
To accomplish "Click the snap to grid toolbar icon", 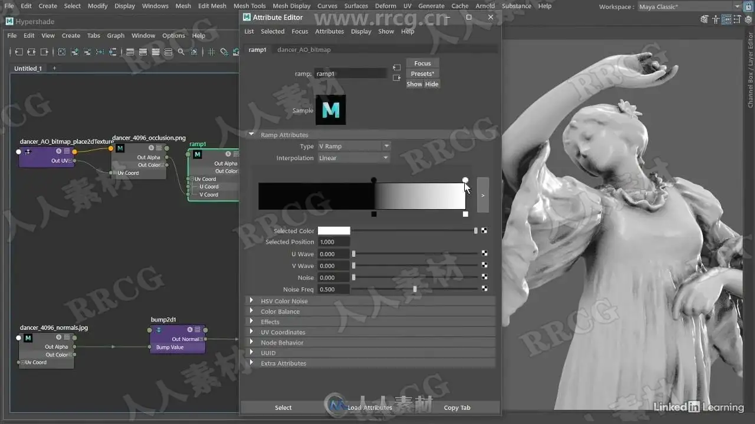I will (224, 52).
